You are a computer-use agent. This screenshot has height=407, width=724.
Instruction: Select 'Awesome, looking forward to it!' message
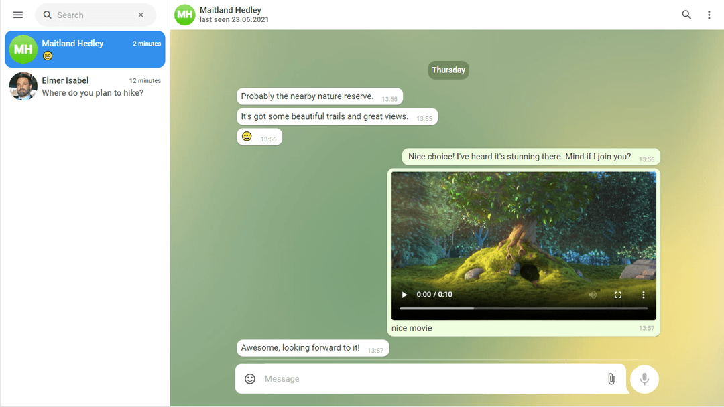pos(312,348)
